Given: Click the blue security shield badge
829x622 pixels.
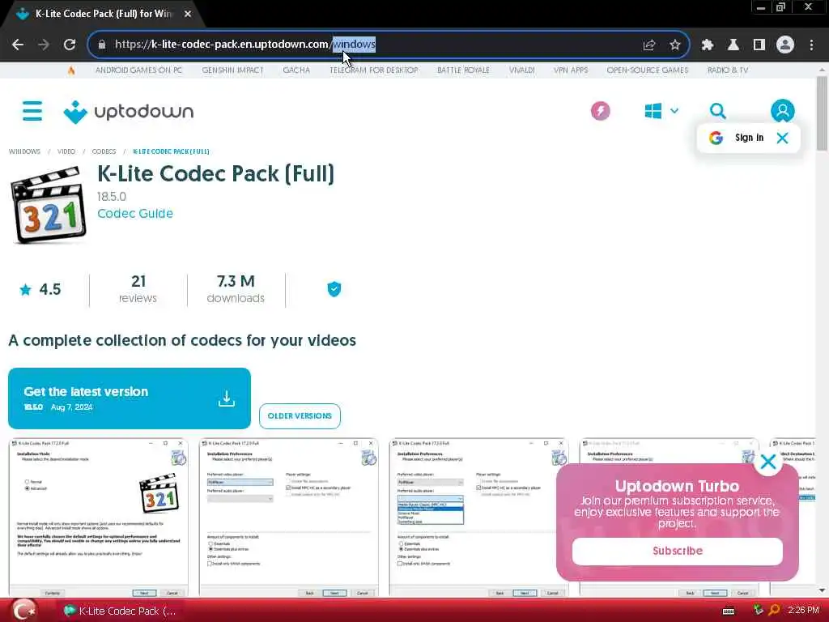Looking at the screenshot, I should (334, 289).
